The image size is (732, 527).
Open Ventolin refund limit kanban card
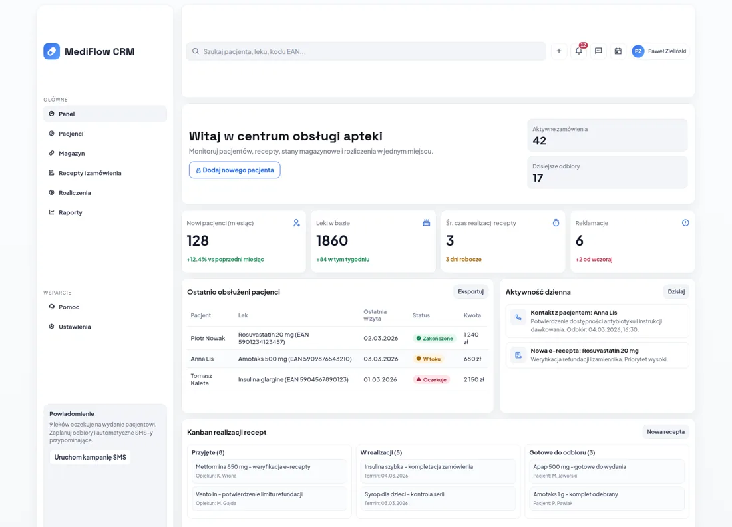click(270, 498)
